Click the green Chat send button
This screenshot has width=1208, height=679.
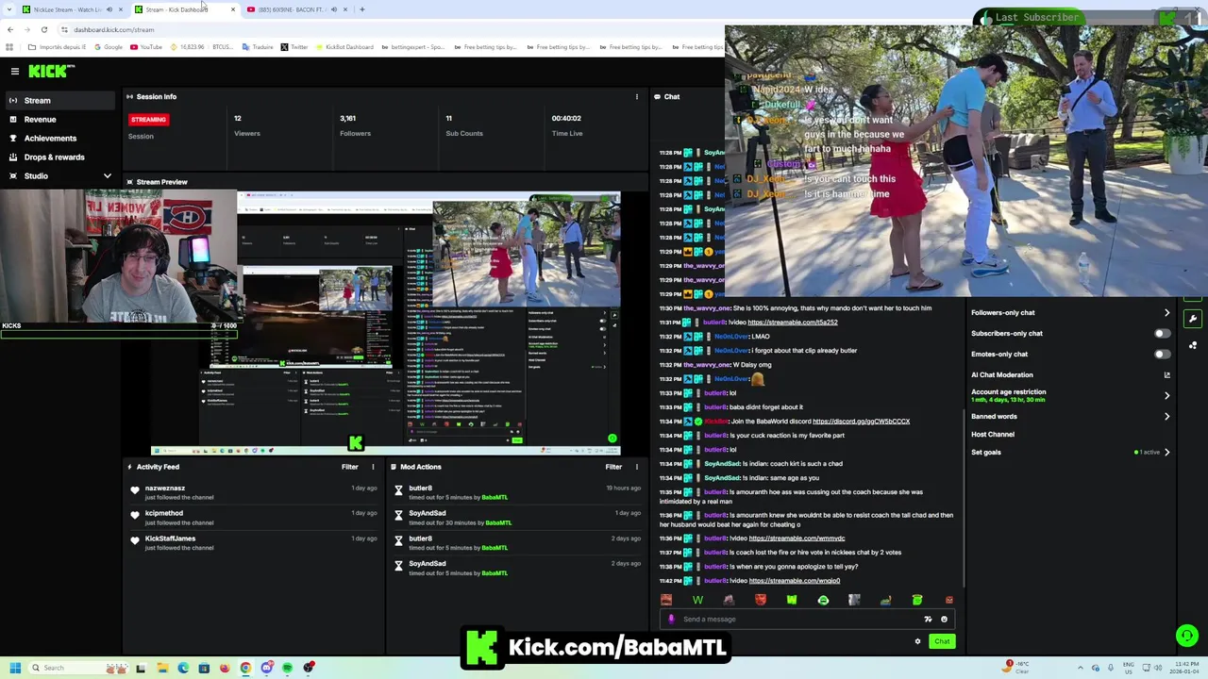[942, 641]
